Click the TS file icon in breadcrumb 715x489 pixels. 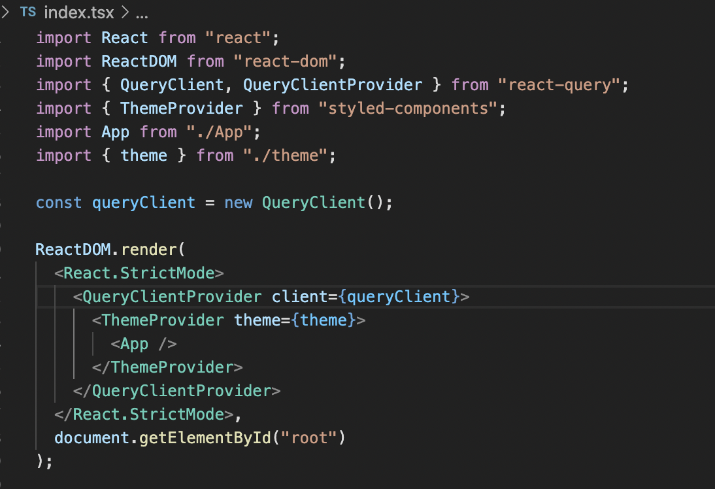28,12
